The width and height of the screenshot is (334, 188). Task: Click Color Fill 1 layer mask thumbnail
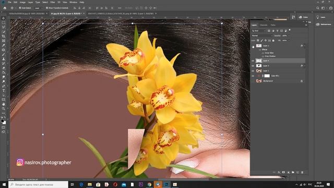coord(267,76)
